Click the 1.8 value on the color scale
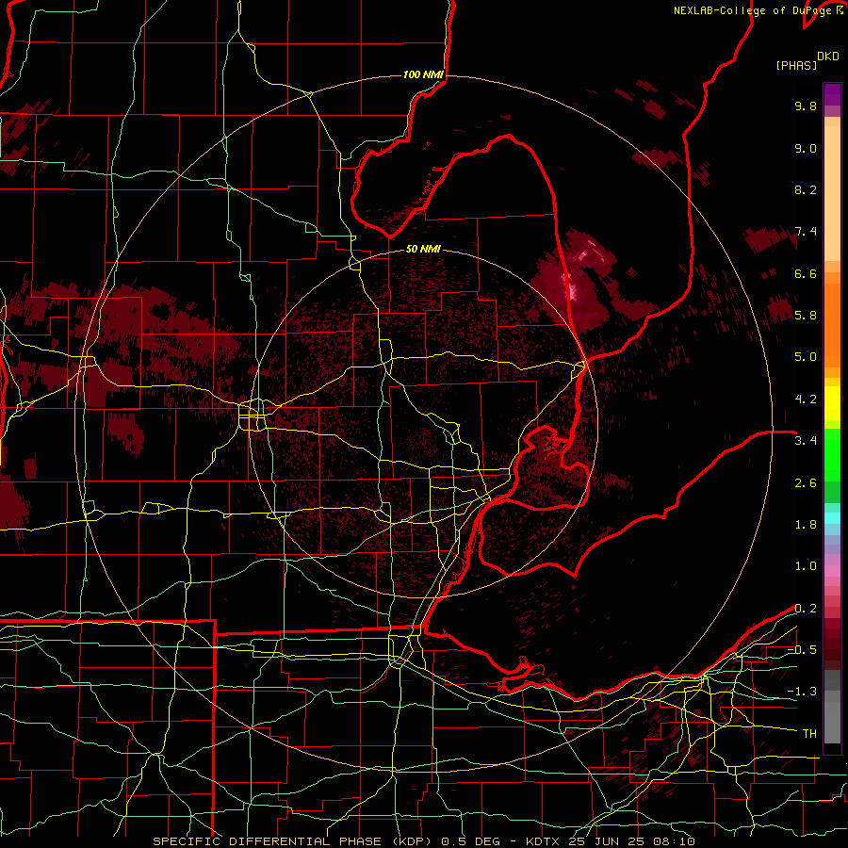Viewport: 848px width, 848px height. (806, 525)
